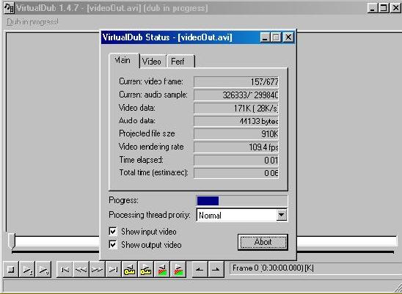The image size is (402, 294).
Task: Jump to the start of the video
Action: coord(65,269)
